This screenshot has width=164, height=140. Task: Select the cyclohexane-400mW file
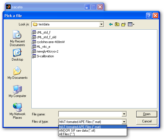point(48,42)
